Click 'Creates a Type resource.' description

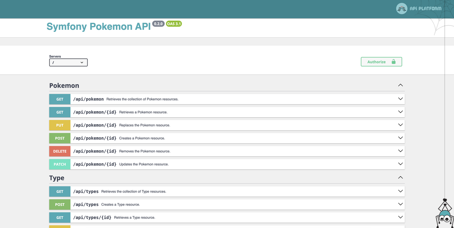pyautogui.click(x=121, y=205)
